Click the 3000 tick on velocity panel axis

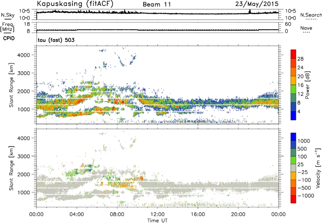[23, 157]
